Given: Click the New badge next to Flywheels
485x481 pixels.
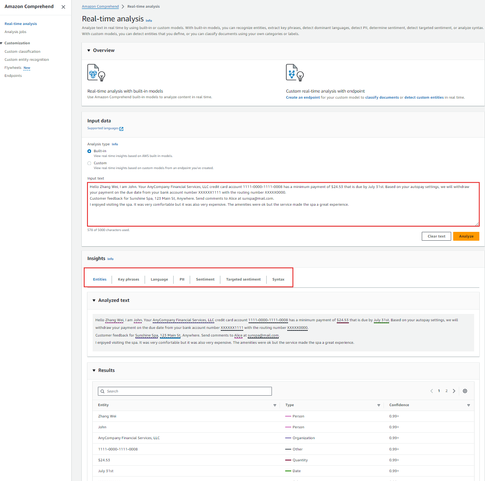Looking at the screenshot, I should pos(27,68).
